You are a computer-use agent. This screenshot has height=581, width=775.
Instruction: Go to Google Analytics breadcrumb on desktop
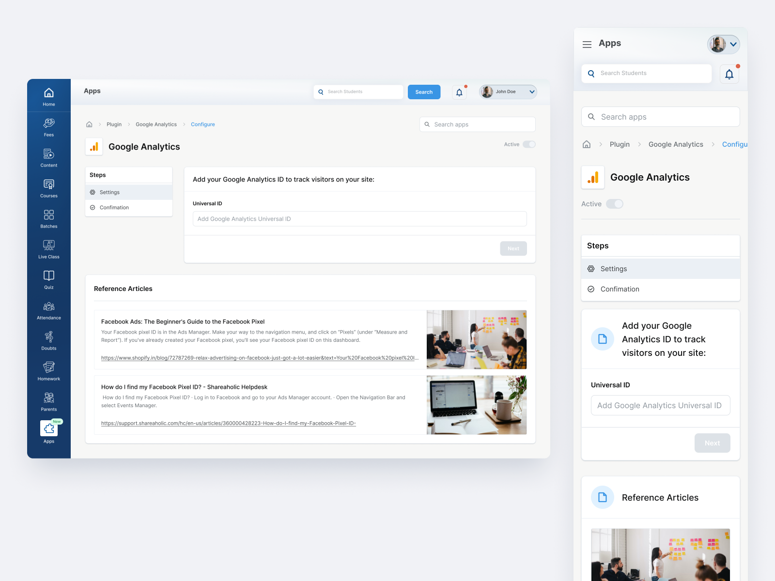(156, 124)
